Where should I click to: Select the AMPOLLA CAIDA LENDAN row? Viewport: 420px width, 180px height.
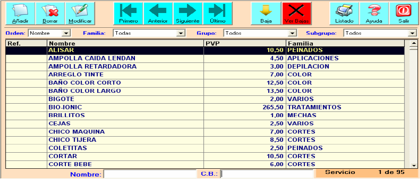205,59
